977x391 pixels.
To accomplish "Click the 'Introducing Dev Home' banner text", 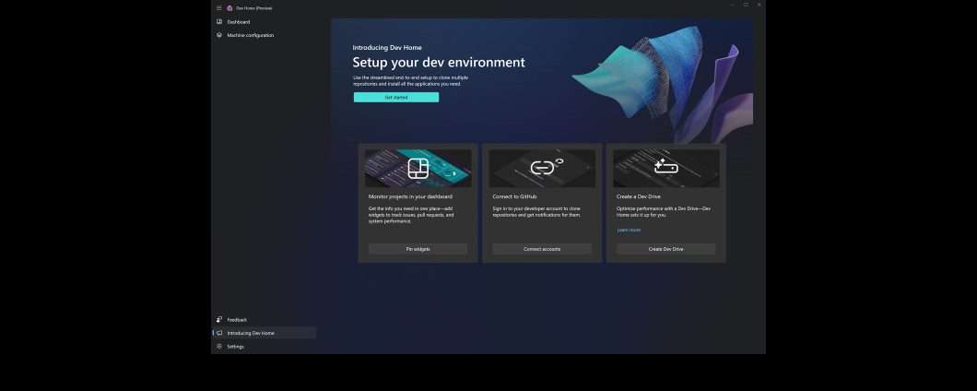I will [x=387, y=47].
